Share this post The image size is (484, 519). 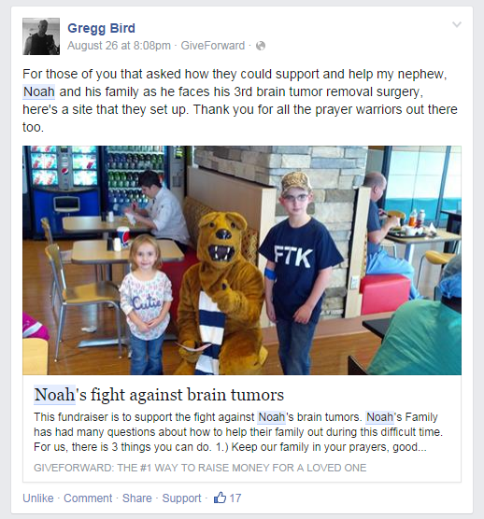click(x=137, y=498)
